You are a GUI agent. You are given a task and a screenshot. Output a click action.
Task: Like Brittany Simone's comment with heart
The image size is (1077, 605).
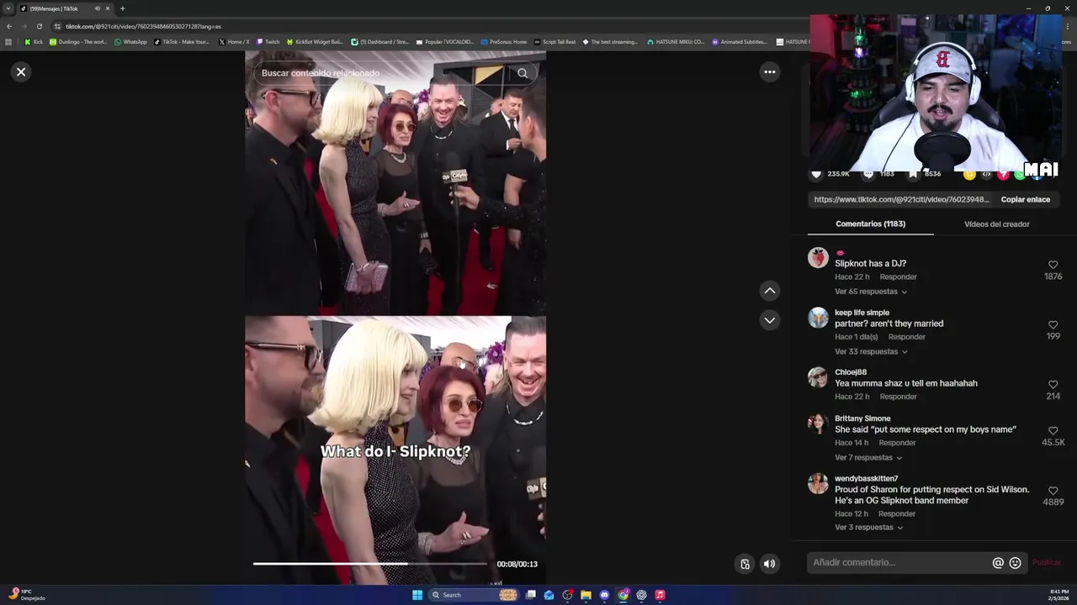coord(1053,430)
